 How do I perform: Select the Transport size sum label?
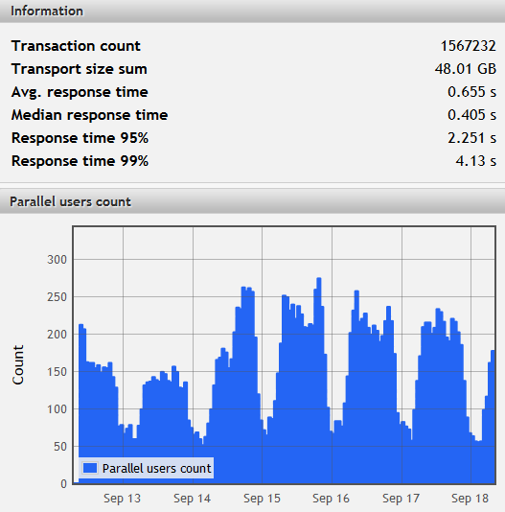click(x=80, y=69)
